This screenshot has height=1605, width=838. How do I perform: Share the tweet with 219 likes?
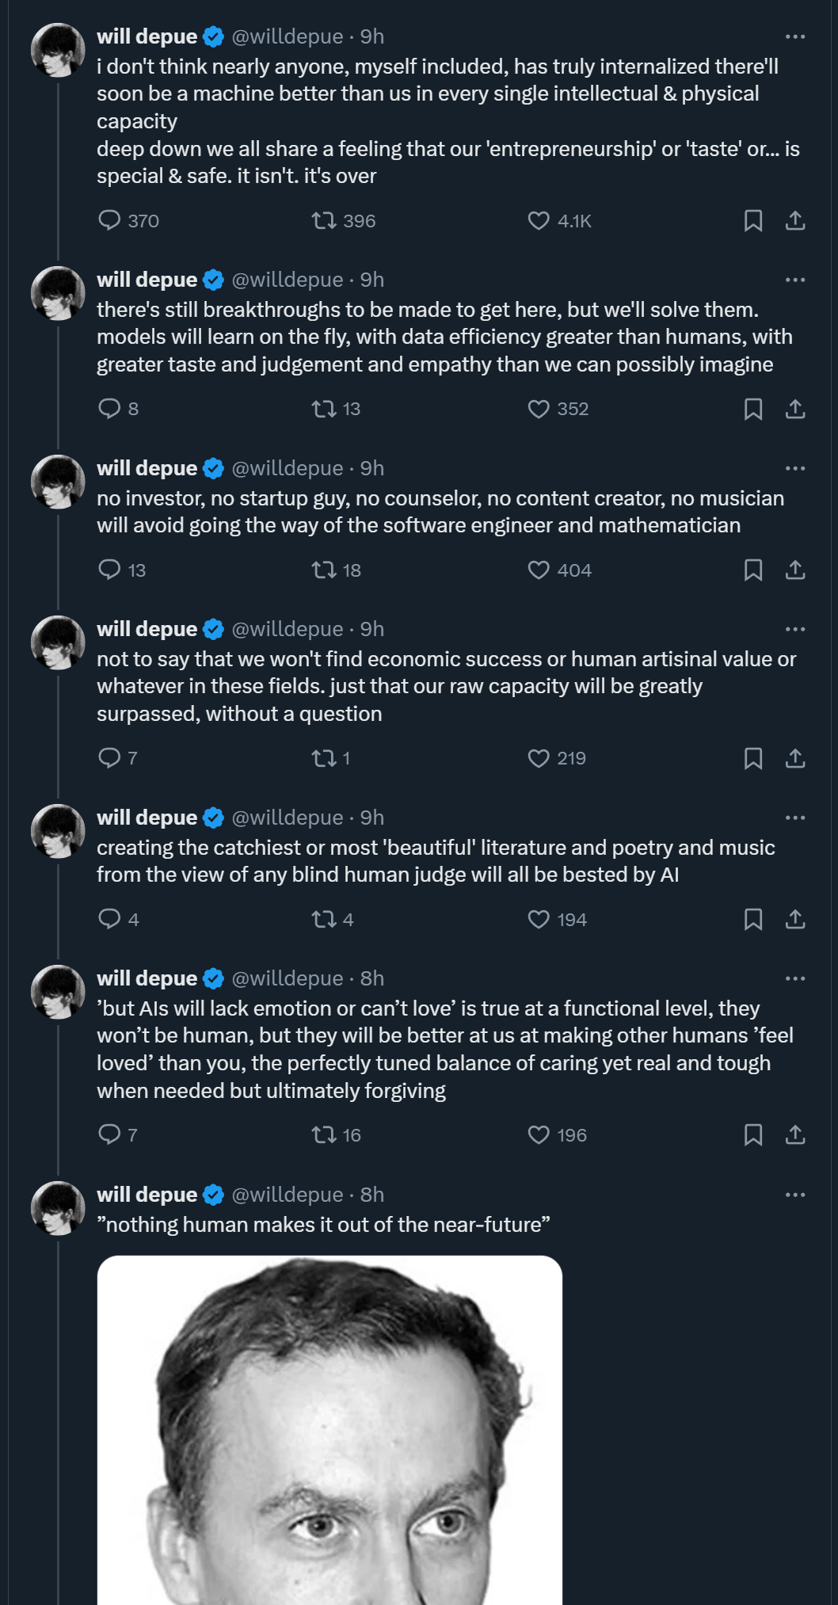(795, 758)
